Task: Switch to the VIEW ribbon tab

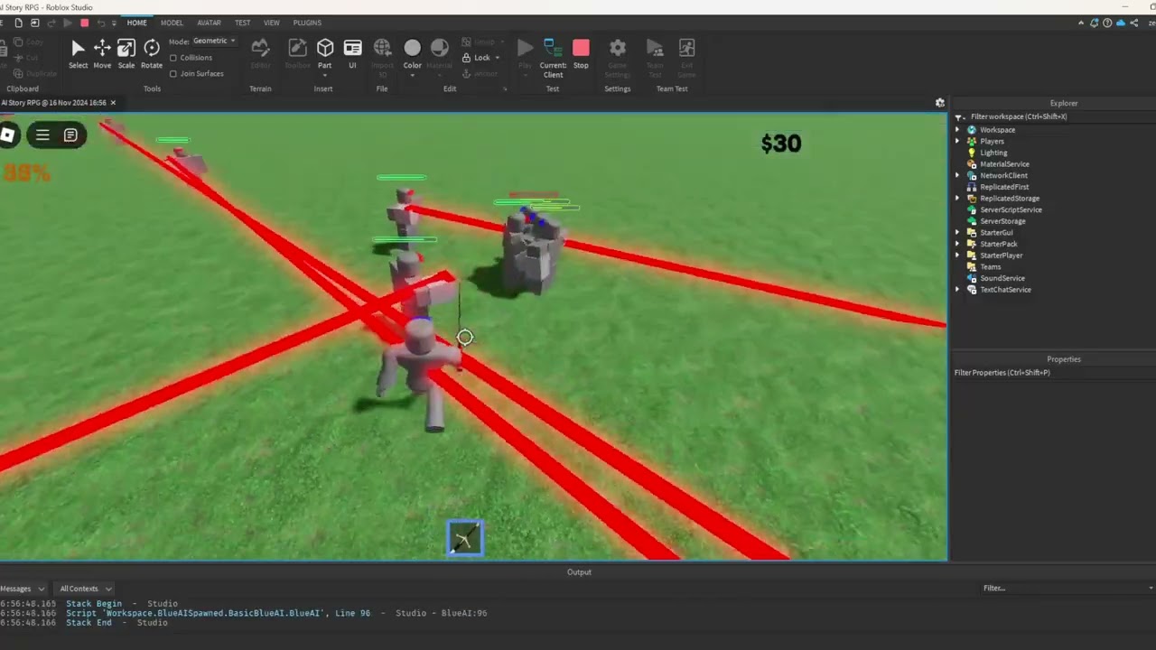Action: tap(271, 23)
